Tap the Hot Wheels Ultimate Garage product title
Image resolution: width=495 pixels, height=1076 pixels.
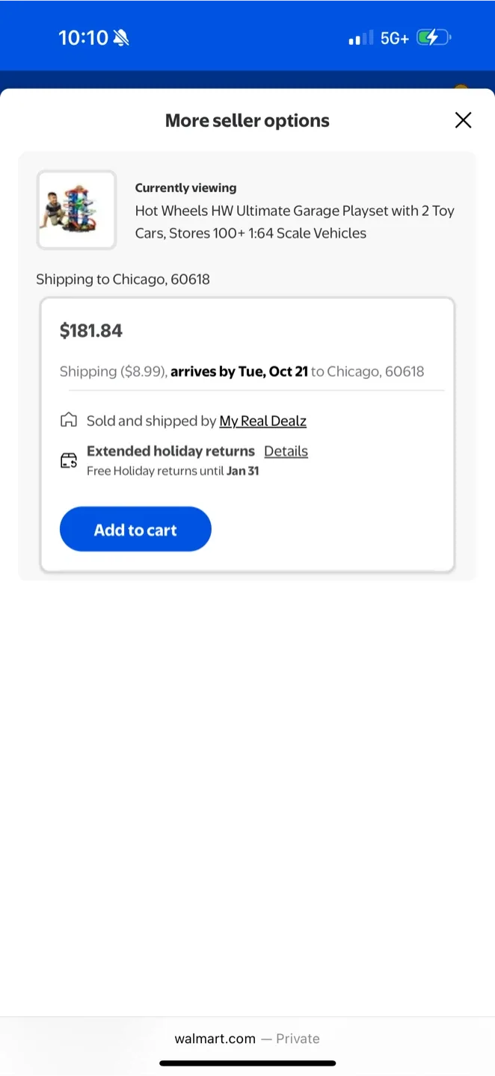[294, 222]
